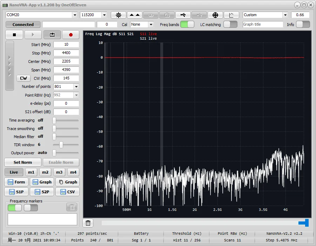The width and height of the screenshot is (316, 246).
Task: Select the m1 memory button
Action: (x=31, y=172)
